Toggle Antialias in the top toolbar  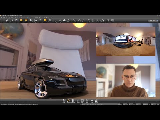tap(21, 21)
